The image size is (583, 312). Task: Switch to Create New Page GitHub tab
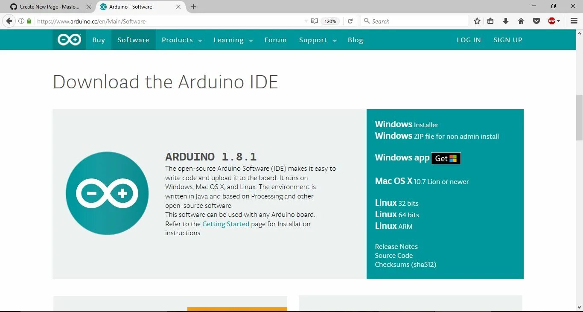tap(50, 7)
